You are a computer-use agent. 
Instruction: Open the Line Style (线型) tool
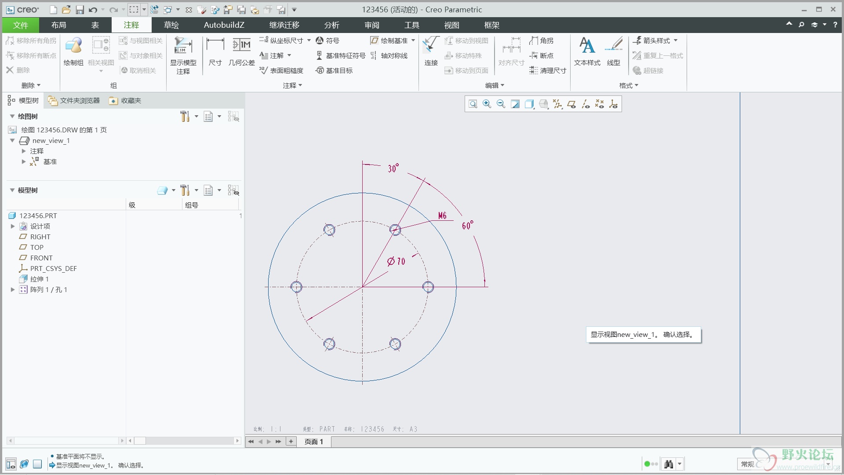[x=614, y=52]
